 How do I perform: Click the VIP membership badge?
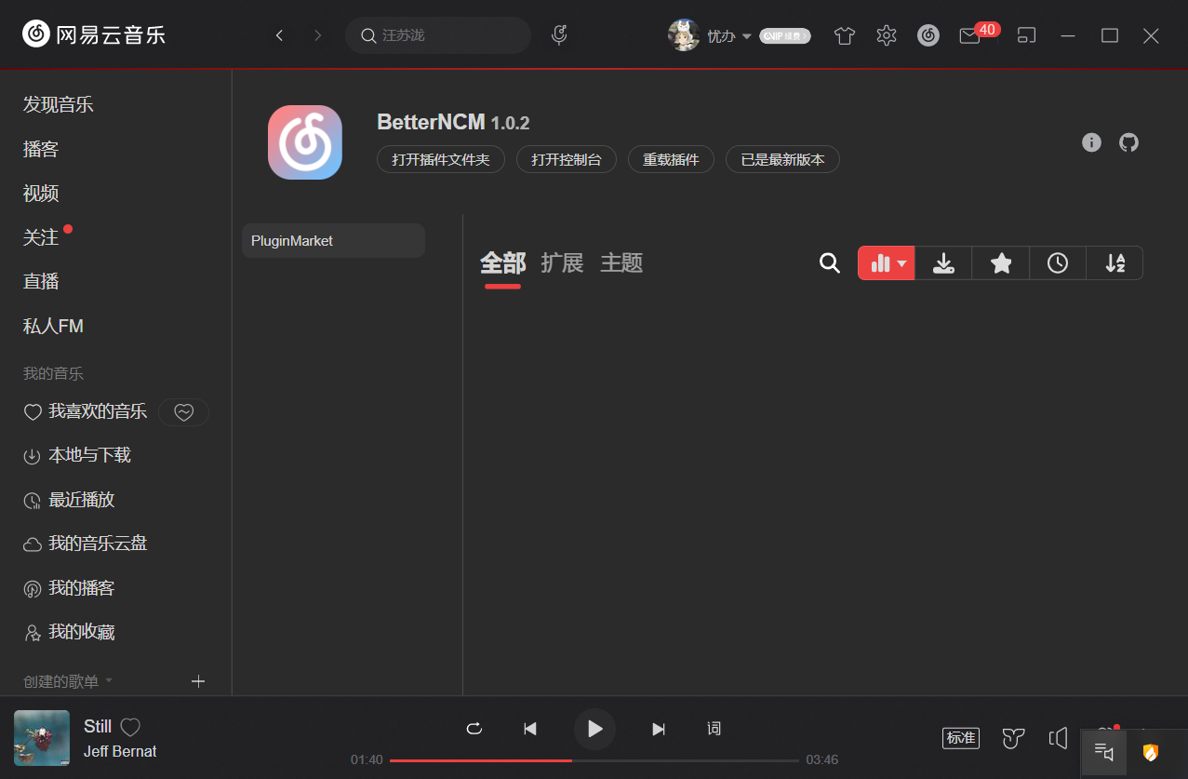click(785, 35)
